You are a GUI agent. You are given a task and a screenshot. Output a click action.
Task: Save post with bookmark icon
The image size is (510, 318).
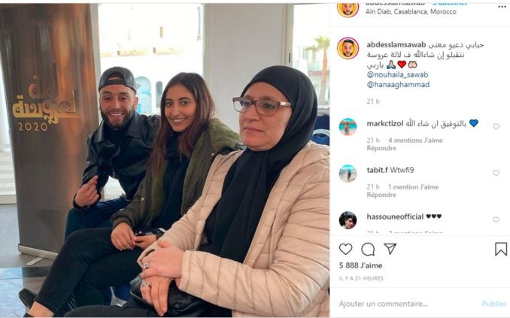point(501,250)
